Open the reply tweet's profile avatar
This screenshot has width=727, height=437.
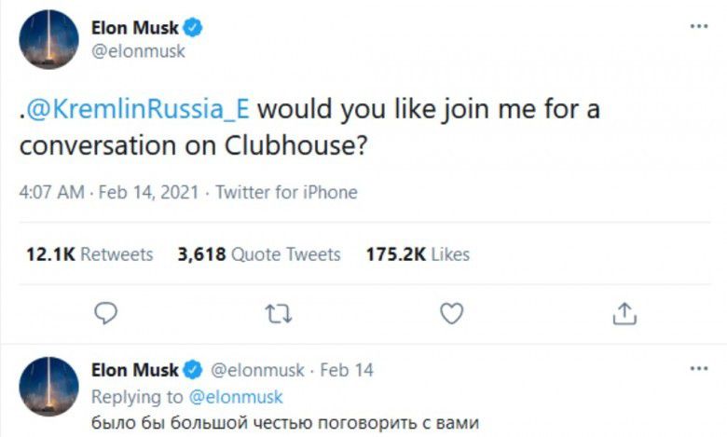[x=48, y=386]
